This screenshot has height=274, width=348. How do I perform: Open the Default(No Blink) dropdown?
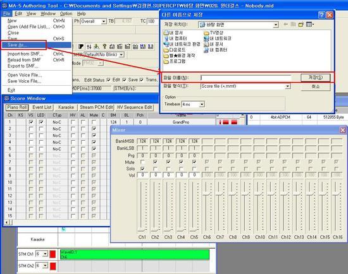pos(121,55)
